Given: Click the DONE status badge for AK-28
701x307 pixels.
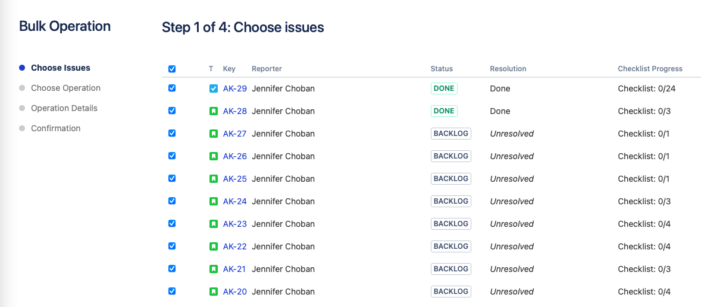Looking at the screenshot, I should [444, 111].
